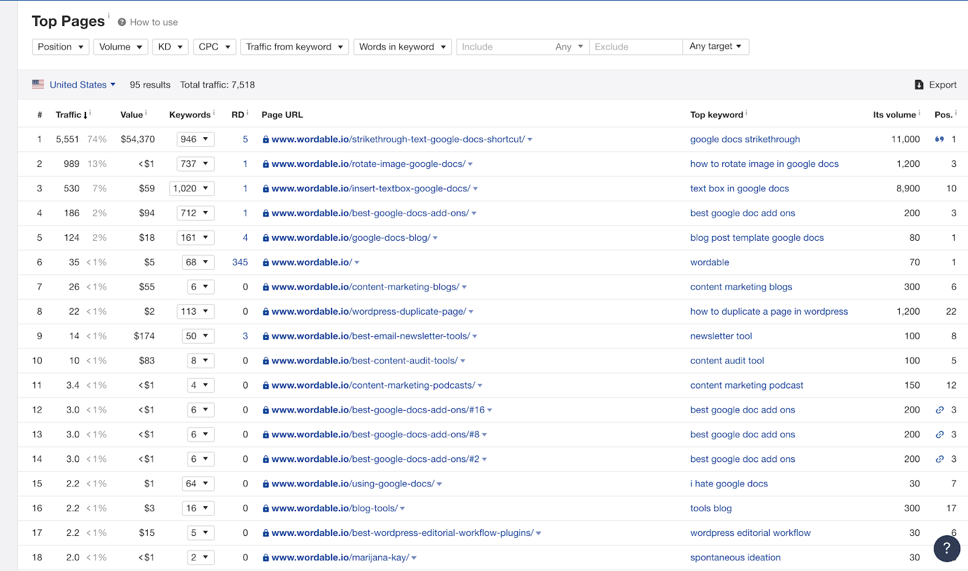Open the Any match-type selector in Include field

click(569, 47)
